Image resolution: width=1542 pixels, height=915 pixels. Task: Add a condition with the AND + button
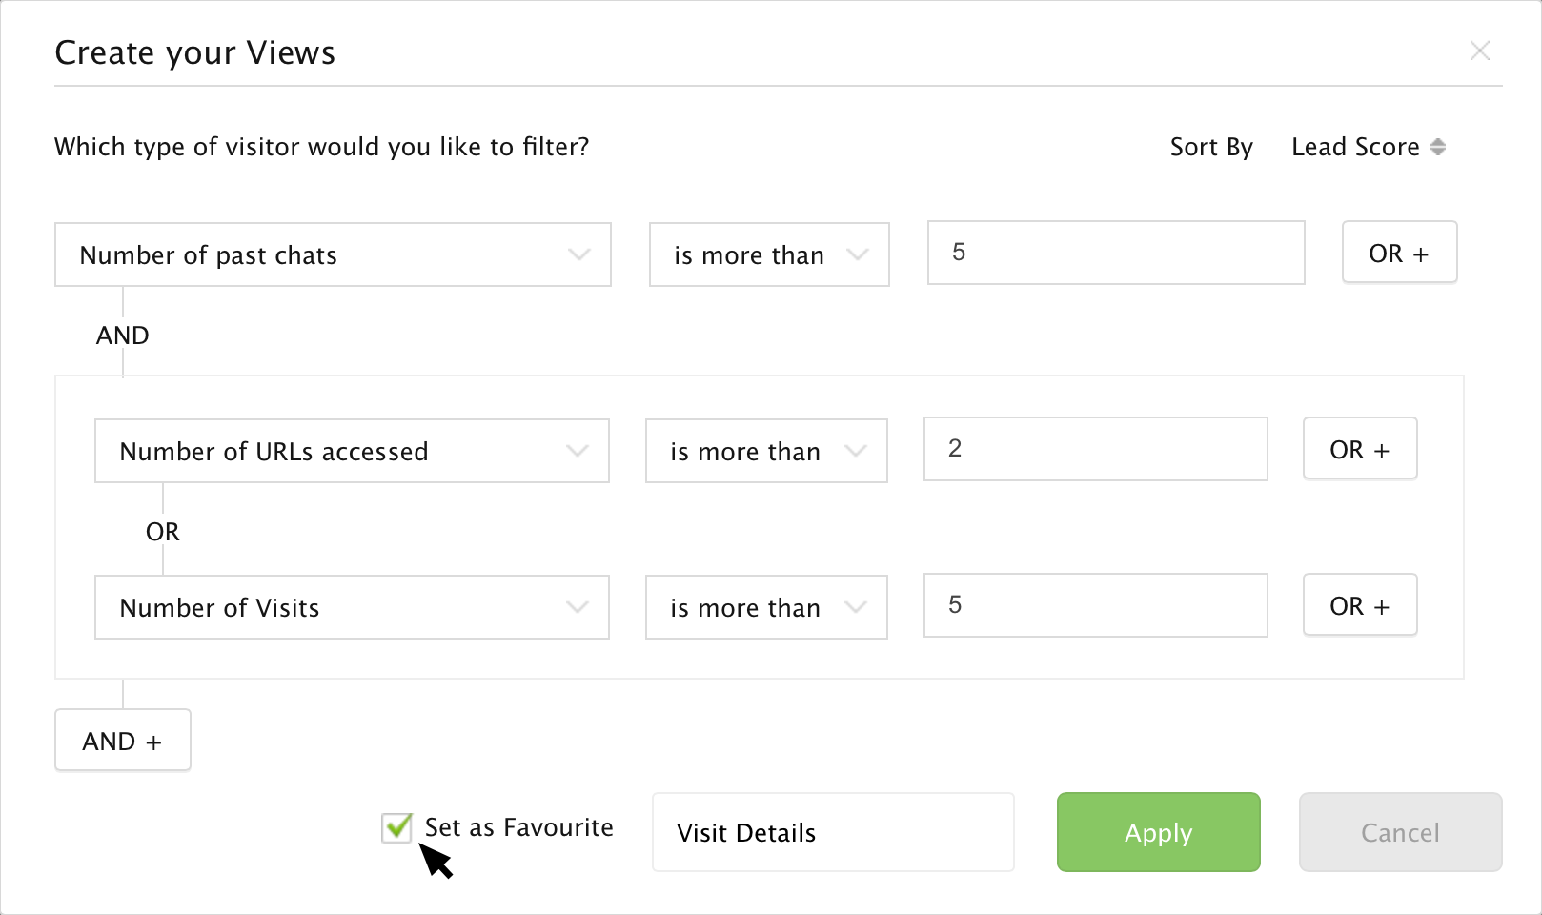click(x=123, y=741)
